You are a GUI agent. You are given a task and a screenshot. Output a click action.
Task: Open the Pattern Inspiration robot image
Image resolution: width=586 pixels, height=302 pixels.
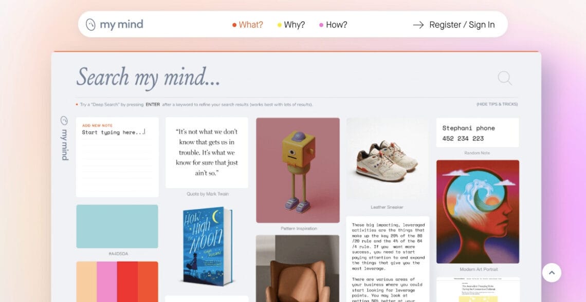(298, 170)
